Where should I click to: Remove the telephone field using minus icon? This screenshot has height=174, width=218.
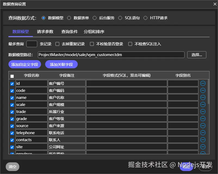coord(203,133)
